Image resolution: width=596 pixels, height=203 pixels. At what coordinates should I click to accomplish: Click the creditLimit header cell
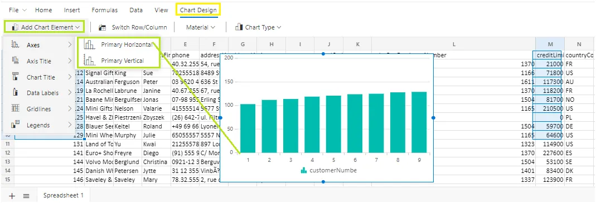pos(550,56)
